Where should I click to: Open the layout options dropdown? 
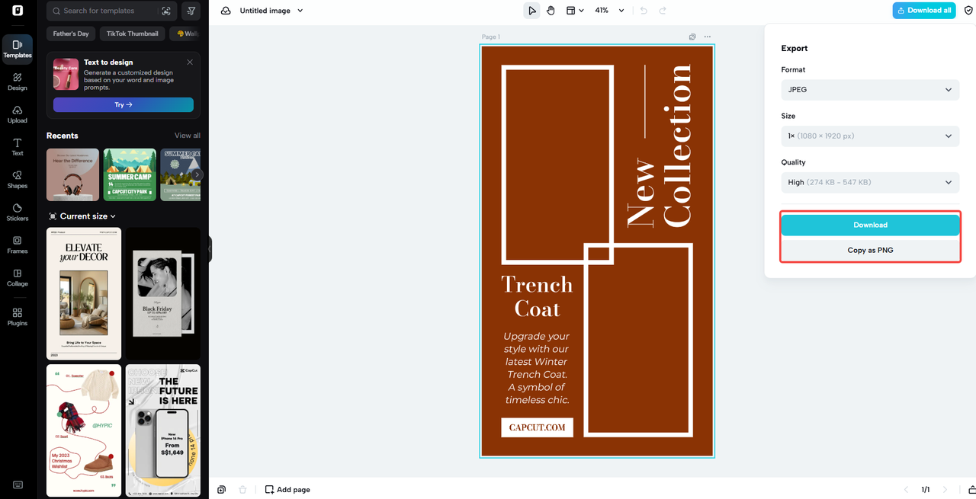coord(575,11)
